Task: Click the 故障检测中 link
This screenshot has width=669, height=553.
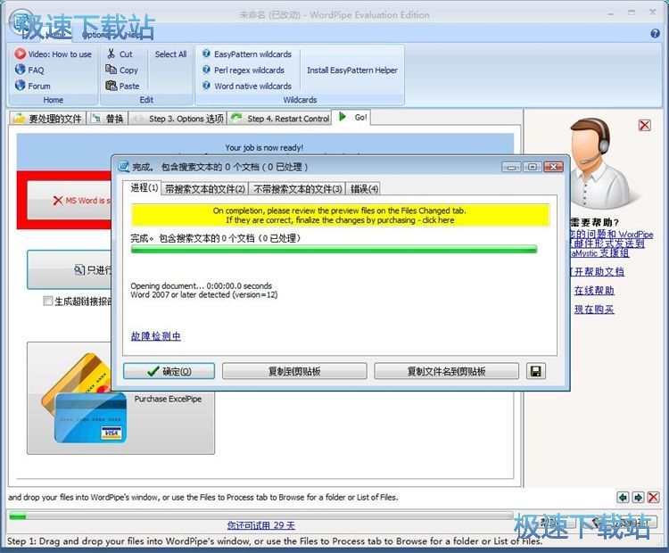Action: tap(156, 336)
